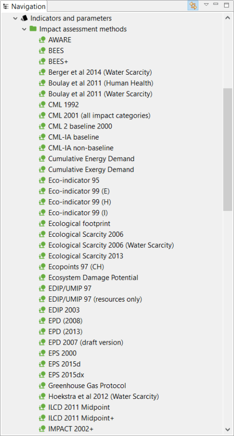Image resolution: width=234 pixels, height=436 pixels.
Task: Click the Indicators and parameters category icon
Action: coord(24,19)
